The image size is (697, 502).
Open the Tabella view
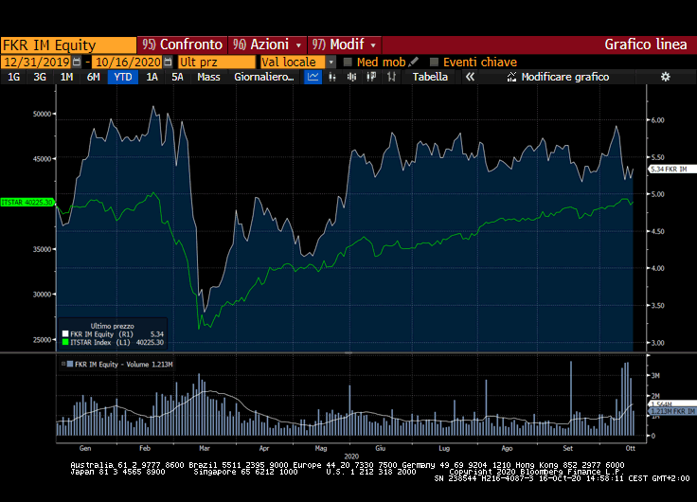[x=430, y=77]
